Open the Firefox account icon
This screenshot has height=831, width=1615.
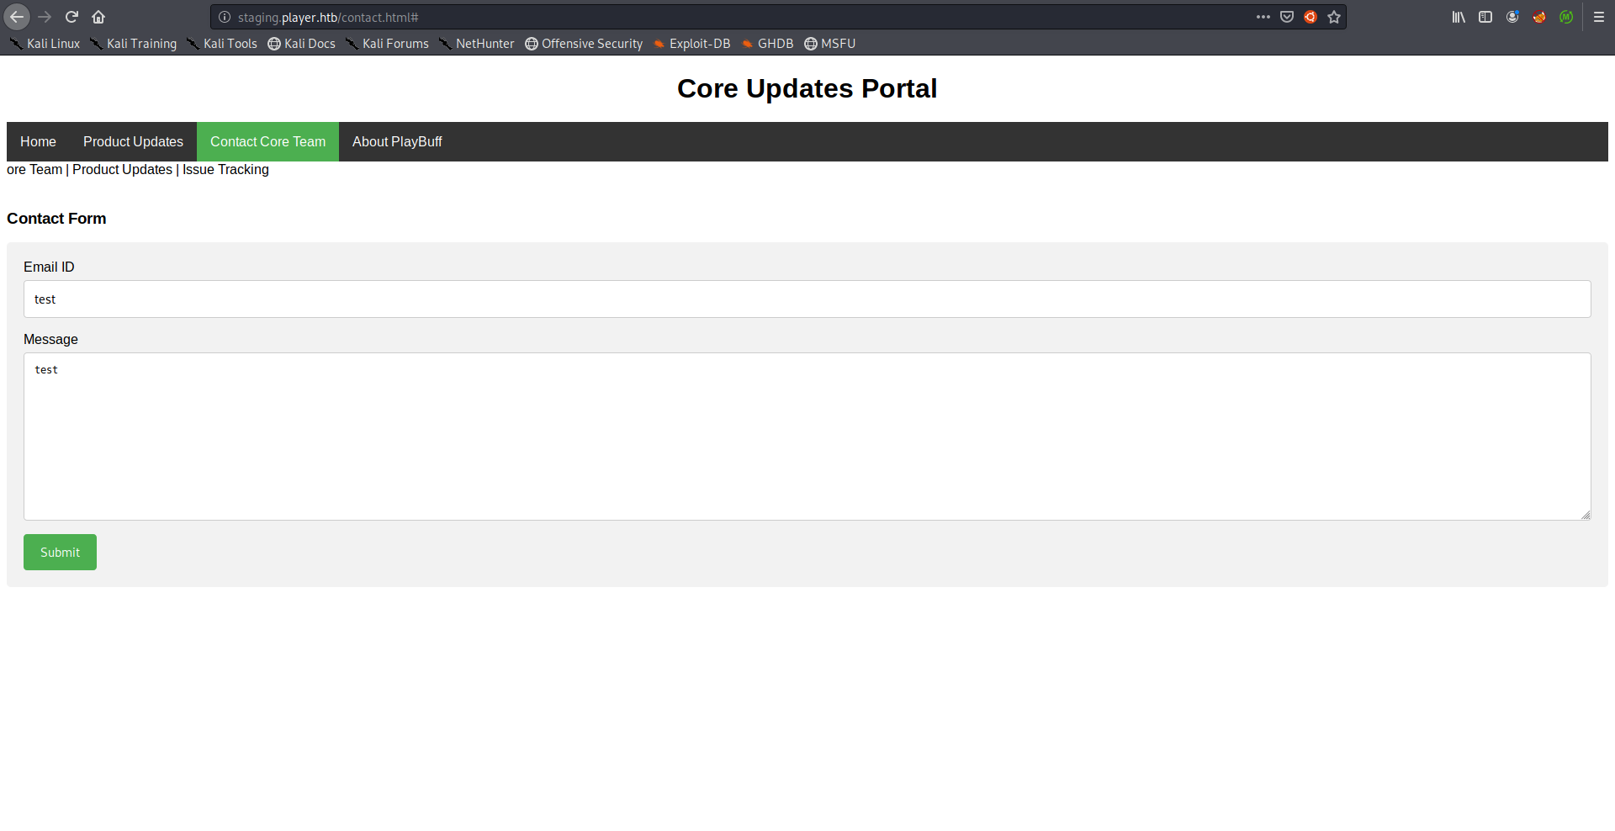[1512, 17]
